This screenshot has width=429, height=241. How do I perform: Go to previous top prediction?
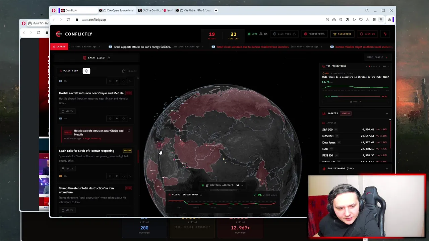pyautogui.click(x=367, y=66)
